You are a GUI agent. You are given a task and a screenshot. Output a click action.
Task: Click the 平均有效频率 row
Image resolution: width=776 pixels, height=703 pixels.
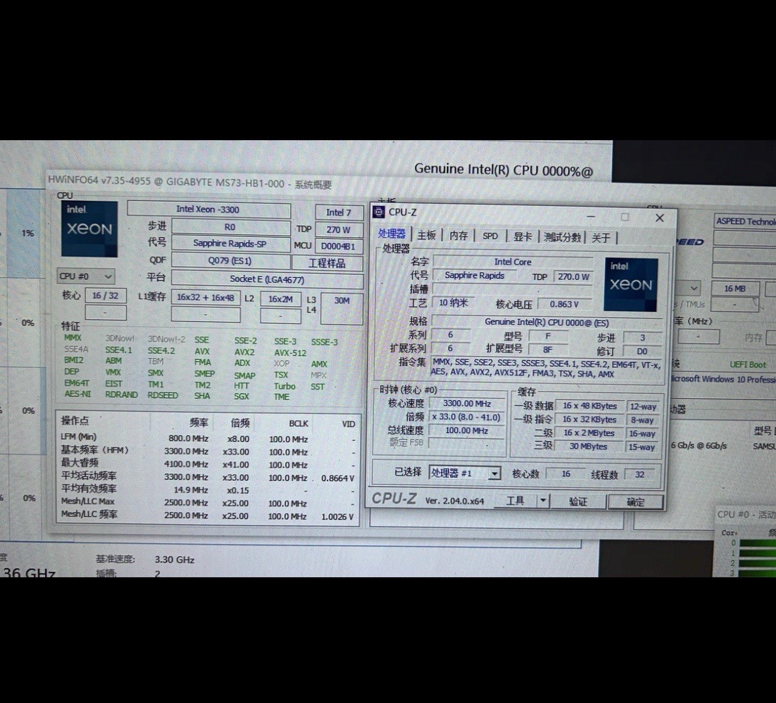click(208, 490)
